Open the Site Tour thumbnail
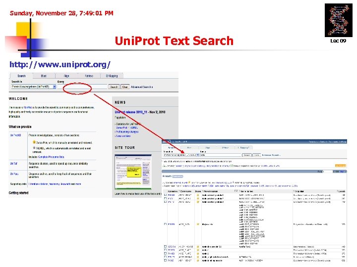 pyautogui.click(x=133, y=172)
